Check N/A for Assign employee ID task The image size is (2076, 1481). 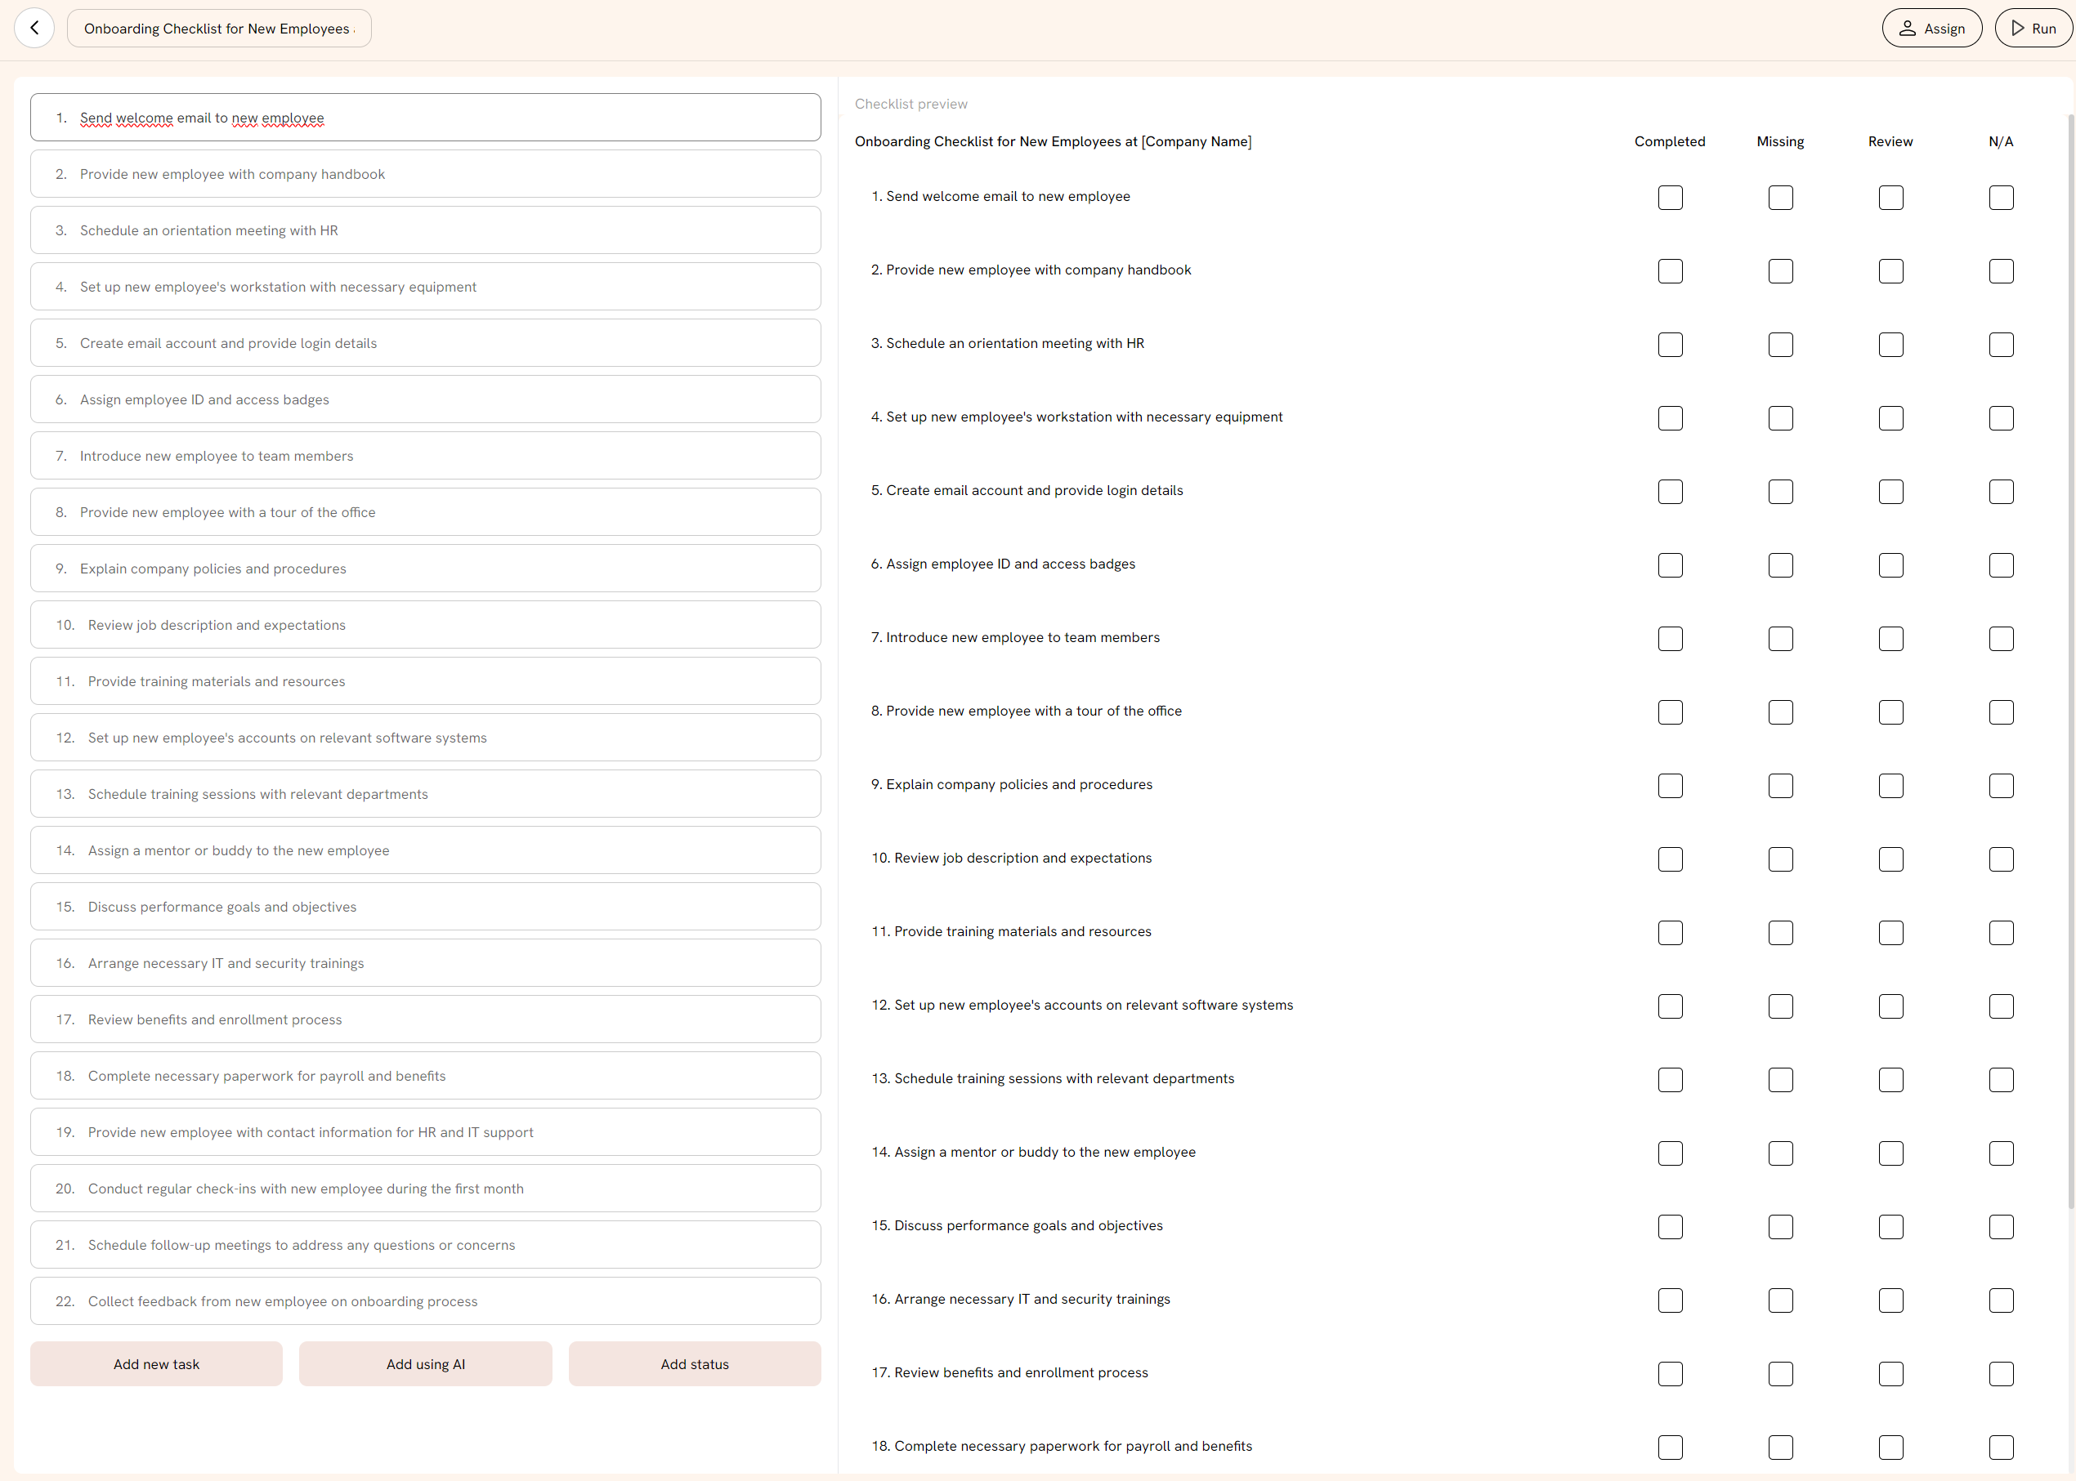click(x=2001, y=565)
